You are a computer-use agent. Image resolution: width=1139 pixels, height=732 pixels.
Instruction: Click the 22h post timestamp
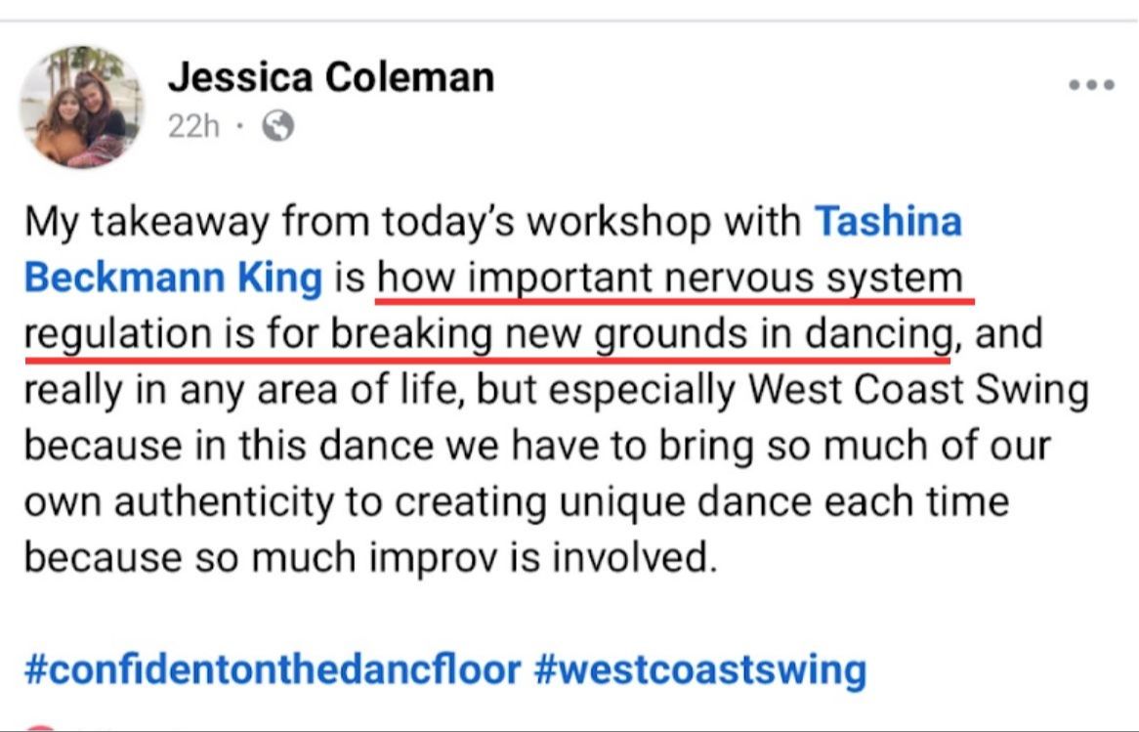coord(193,126)
